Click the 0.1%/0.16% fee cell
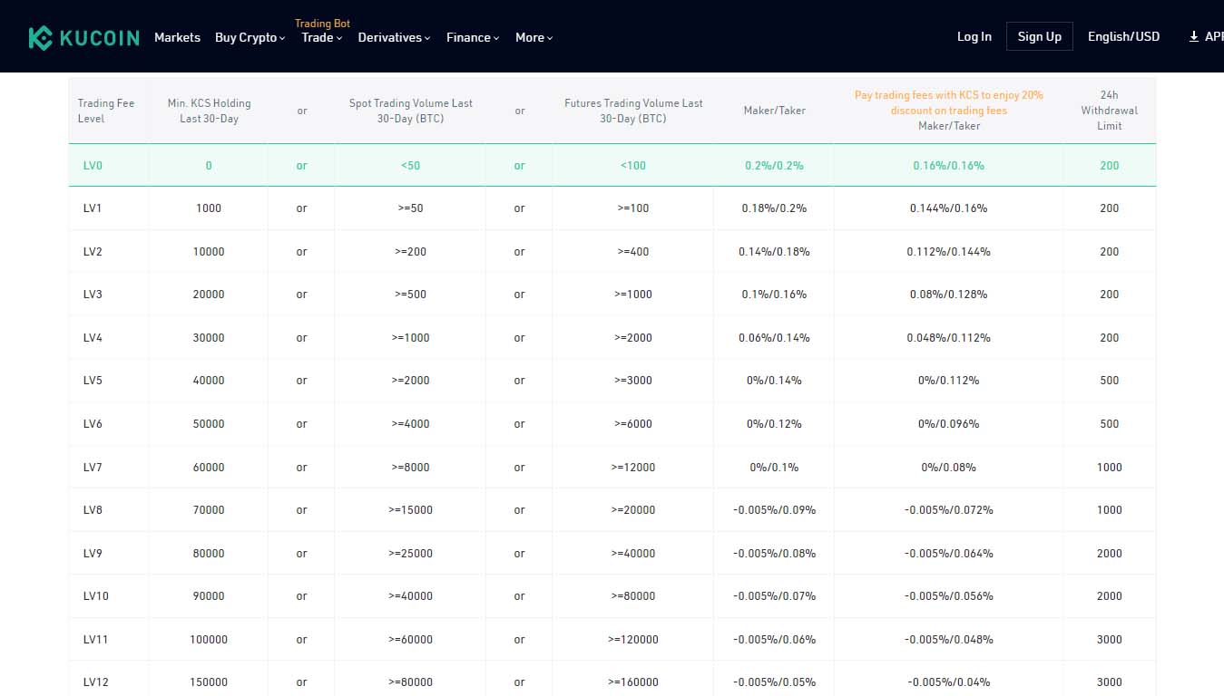This screenshot has width=1224, height=696. [x=774, y=295]
